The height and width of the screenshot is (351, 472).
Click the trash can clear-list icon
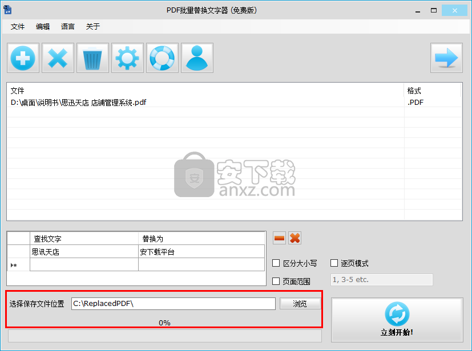pyautogui.click(x=92, y=58)
